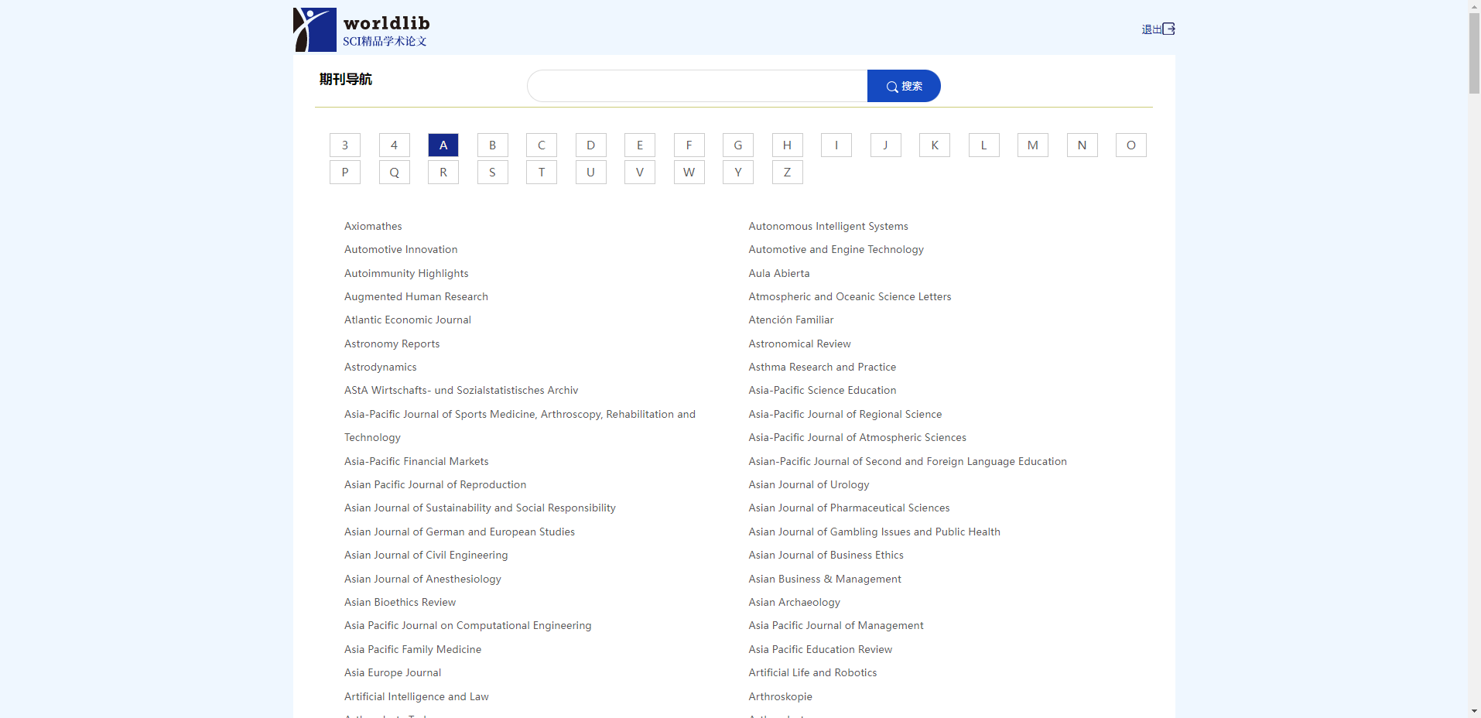Switch to letter M journals
1481x718 pixels.
1032,145
